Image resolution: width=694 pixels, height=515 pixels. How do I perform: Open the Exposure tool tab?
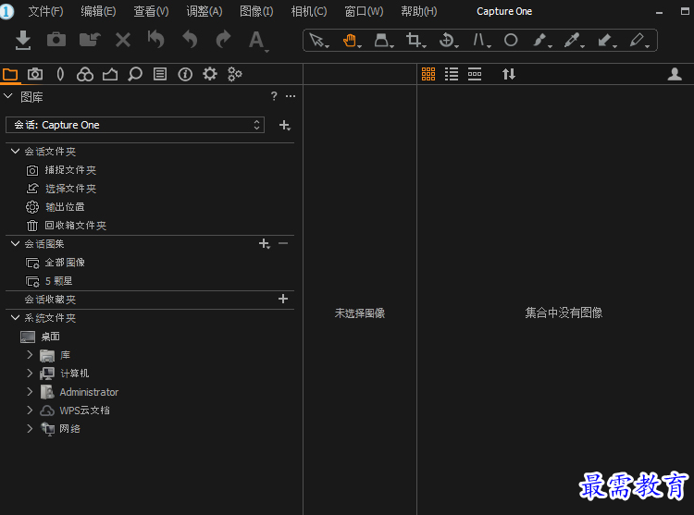pos(110,74)
